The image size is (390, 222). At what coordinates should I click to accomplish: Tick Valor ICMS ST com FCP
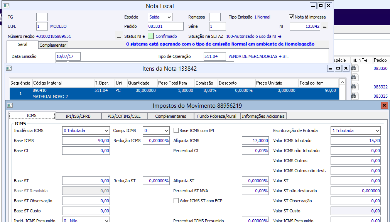(176, 201)
